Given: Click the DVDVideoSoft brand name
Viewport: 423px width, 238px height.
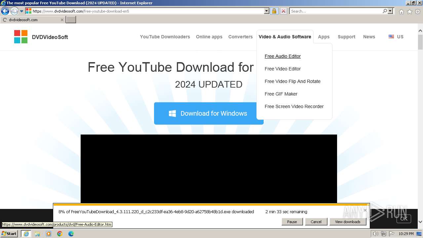Looking at the screenshot, I should point(50,37).
